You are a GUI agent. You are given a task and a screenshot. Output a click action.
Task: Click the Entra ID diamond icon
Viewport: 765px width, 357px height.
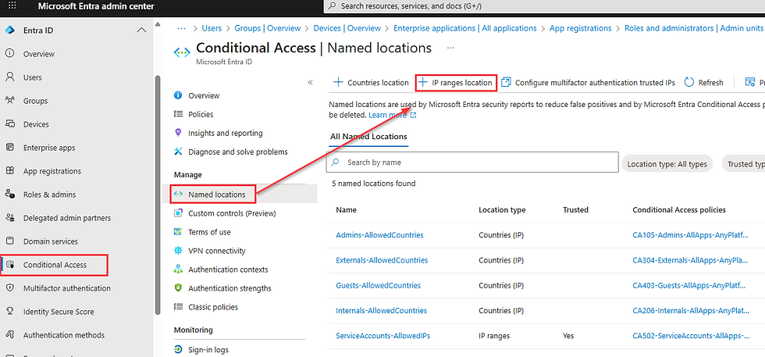[x=9, y=30]
